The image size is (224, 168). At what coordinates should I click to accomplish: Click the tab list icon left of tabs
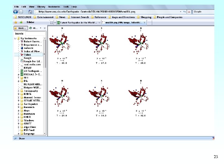pyautogui.click(x=51, y=23)
